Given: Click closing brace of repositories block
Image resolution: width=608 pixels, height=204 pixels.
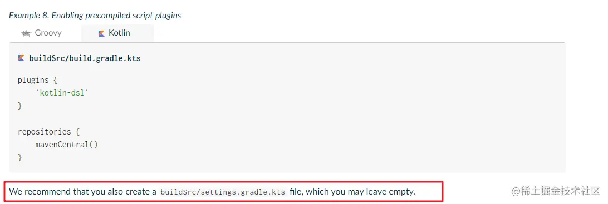Looking at the screenshot, I should pos(20,157).
